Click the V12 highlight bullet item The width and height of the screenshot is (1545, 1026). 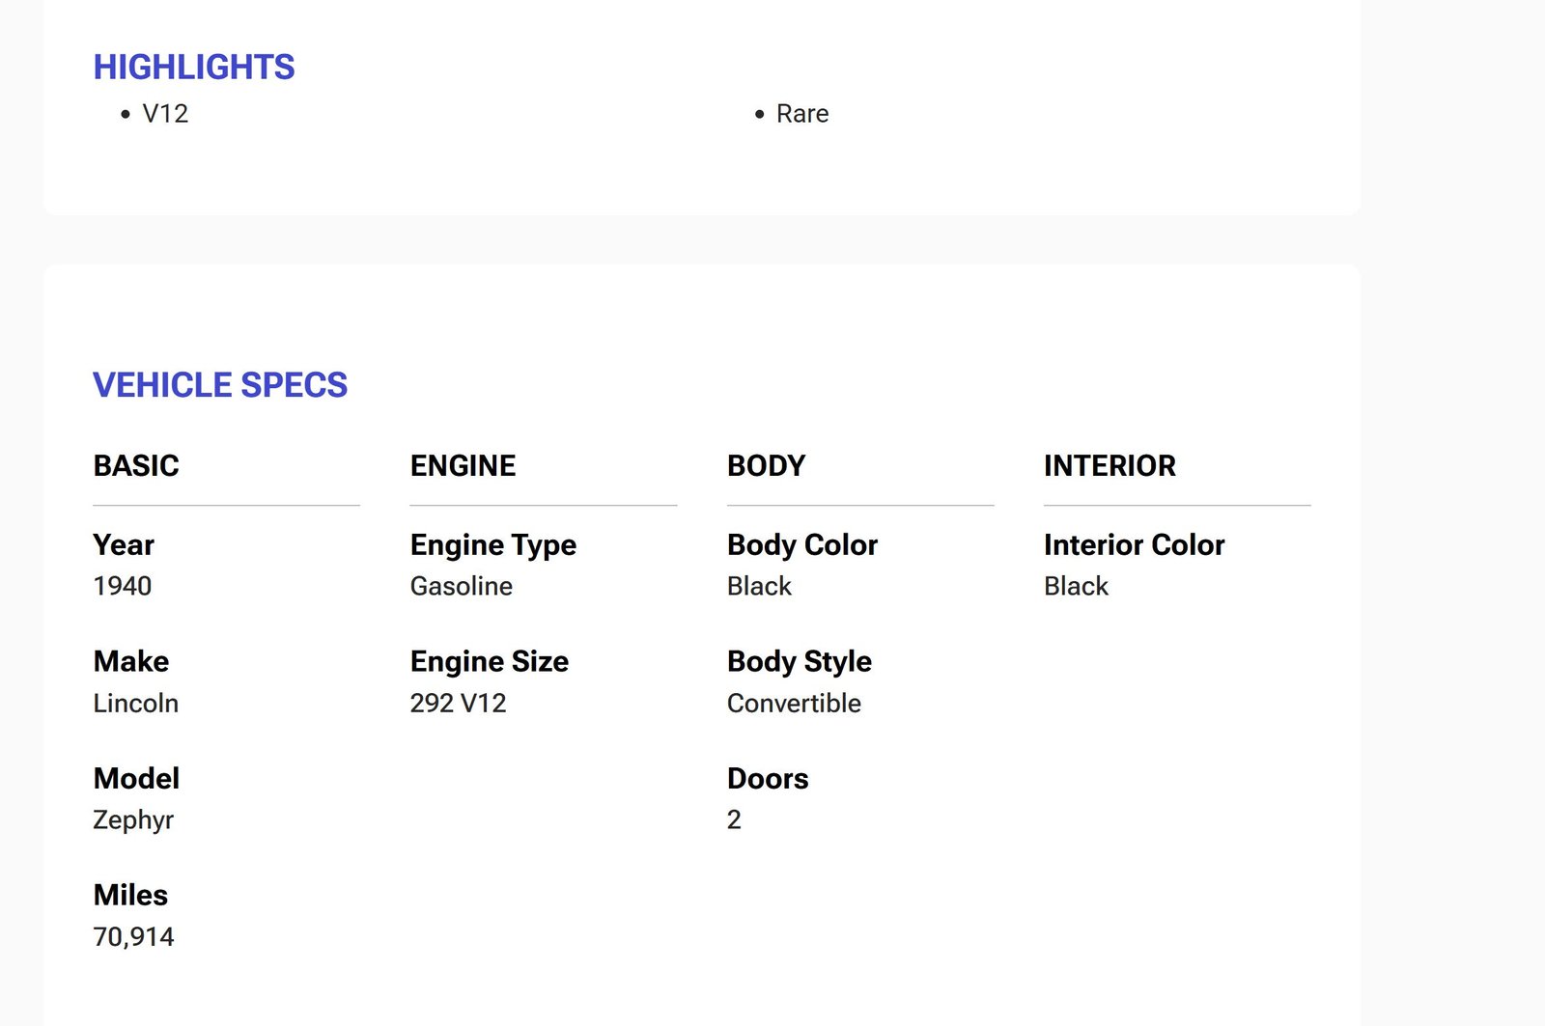[165, 114]
